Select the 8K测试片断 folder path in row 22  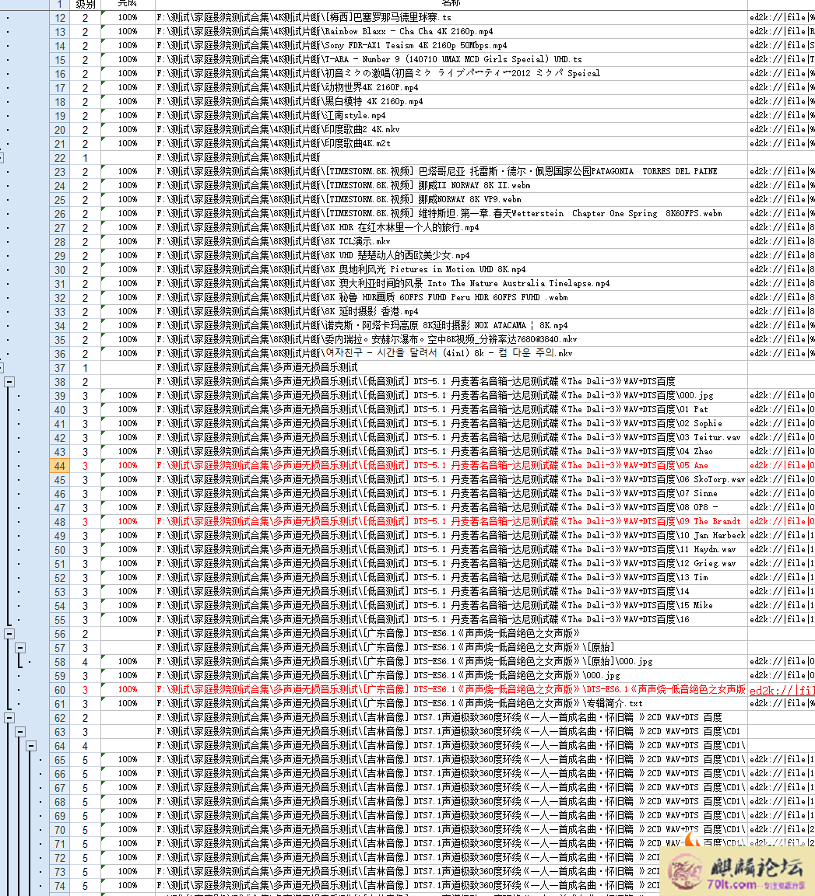(451, 158)
